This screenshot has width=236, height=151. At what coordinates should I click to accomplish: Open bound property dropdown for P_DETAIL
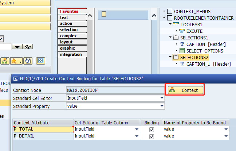[226, 136]
